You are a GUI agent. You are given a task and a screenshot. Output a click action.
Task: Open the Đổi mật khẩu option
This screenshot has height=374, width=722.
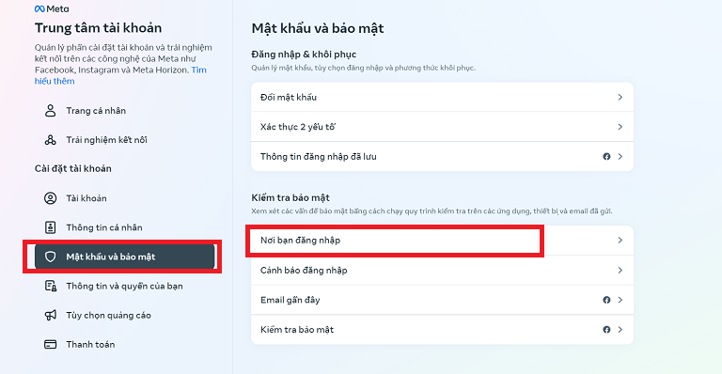click(442, 97)
